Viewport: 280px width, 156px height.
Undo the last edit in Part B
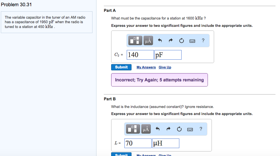click(158, 129)
